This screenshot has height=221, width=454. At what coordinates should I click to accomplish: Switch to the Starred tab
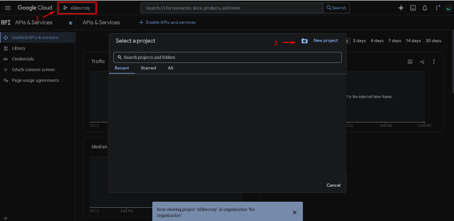pyautogui.click(x=148, y=68)
